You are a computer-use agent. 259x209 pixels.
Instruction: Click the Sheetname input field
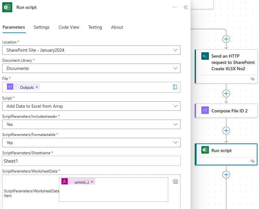pyautogui.click(x=91, y=161)
